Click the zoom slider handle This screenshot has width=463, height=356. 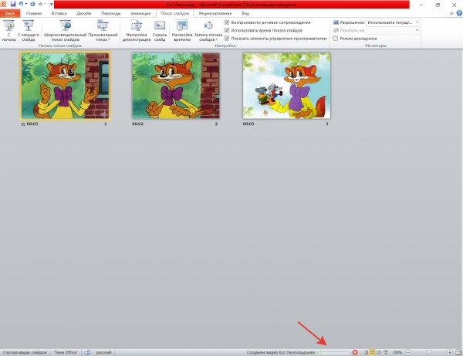429,352
